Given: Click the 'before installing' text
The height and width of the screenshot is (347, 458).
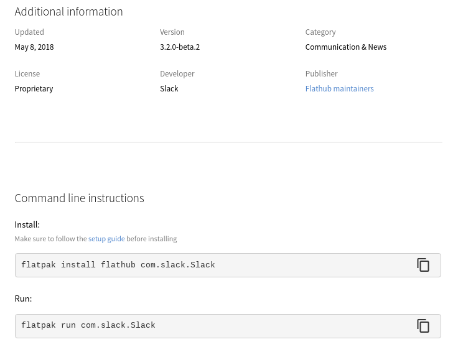Looking at the screenshot, I should pos(152,239).
